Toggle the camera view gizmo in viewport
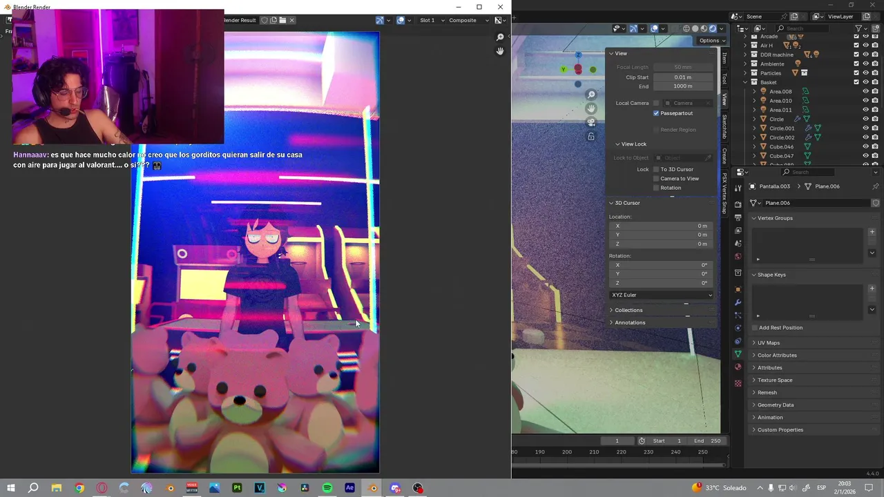This screenshot has height=497, width=884. (591, 122)
